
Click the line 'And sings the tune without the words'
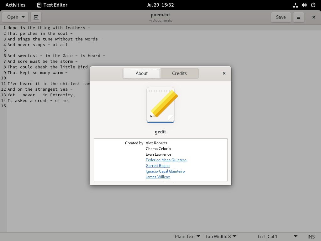point(55,39)
